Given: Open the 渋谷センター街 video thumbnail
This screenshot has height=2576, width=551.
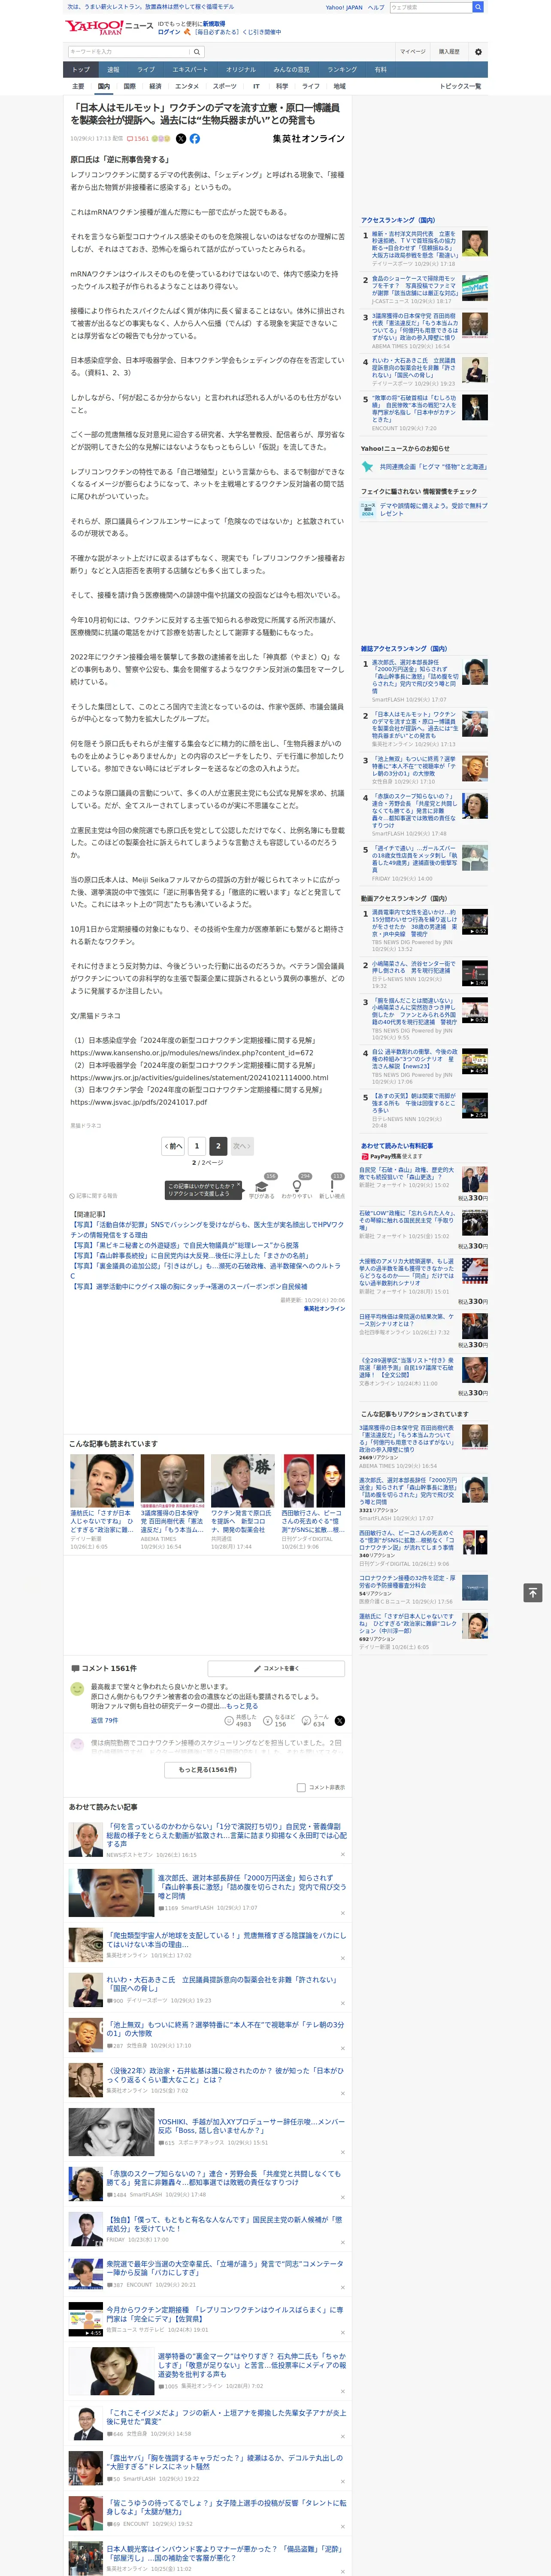Looking at the screenshot, I should coord(475,973).
